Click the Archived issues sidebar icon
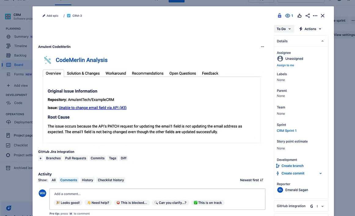The width and height of the screenshot is (355, 216). [x=8, y=168]
